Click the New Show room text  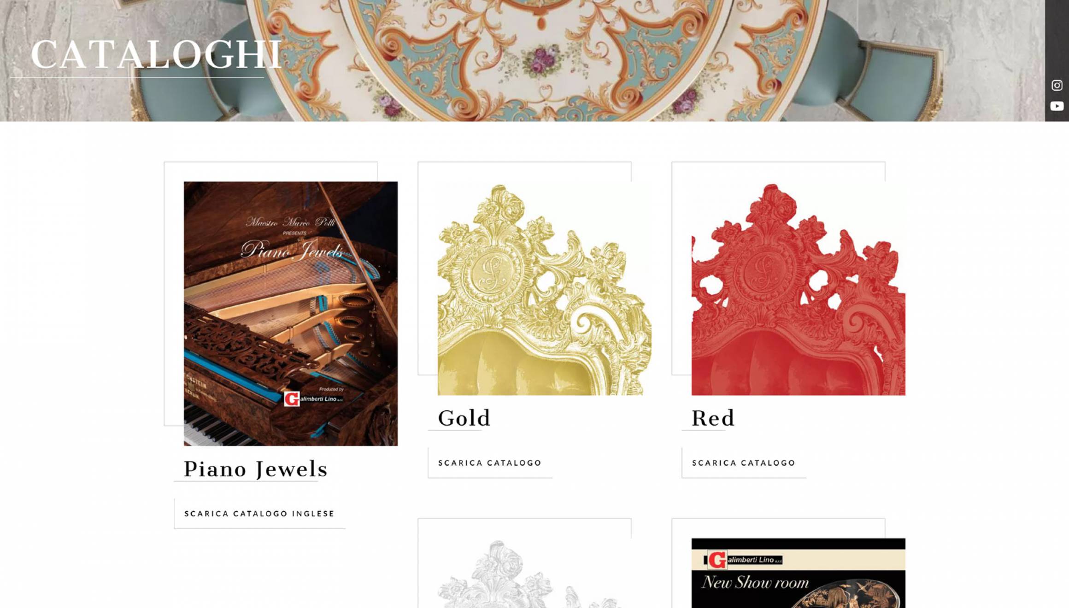(x=755, y=583)
